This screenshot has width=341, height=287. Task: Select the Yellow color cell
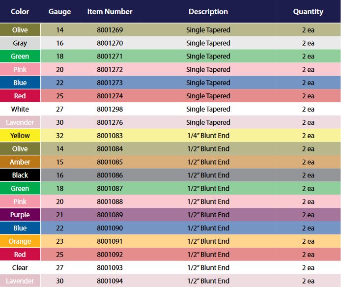coord(20,135)
